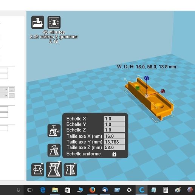Click the Echelle Y input field
The image size is (195, 195).
114,124
